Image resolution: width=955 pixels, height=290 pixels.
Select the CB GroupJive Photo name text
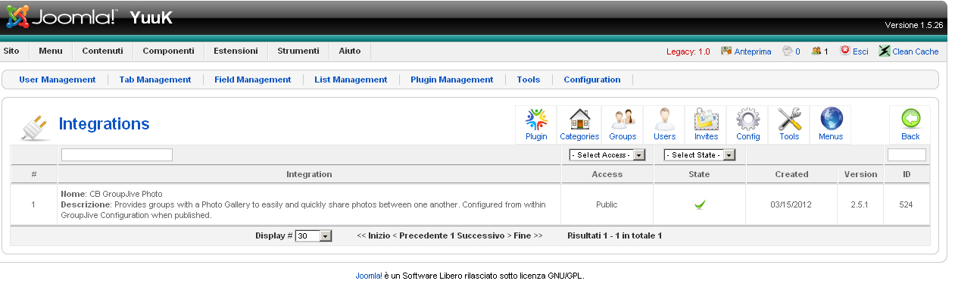click(126, 194)
